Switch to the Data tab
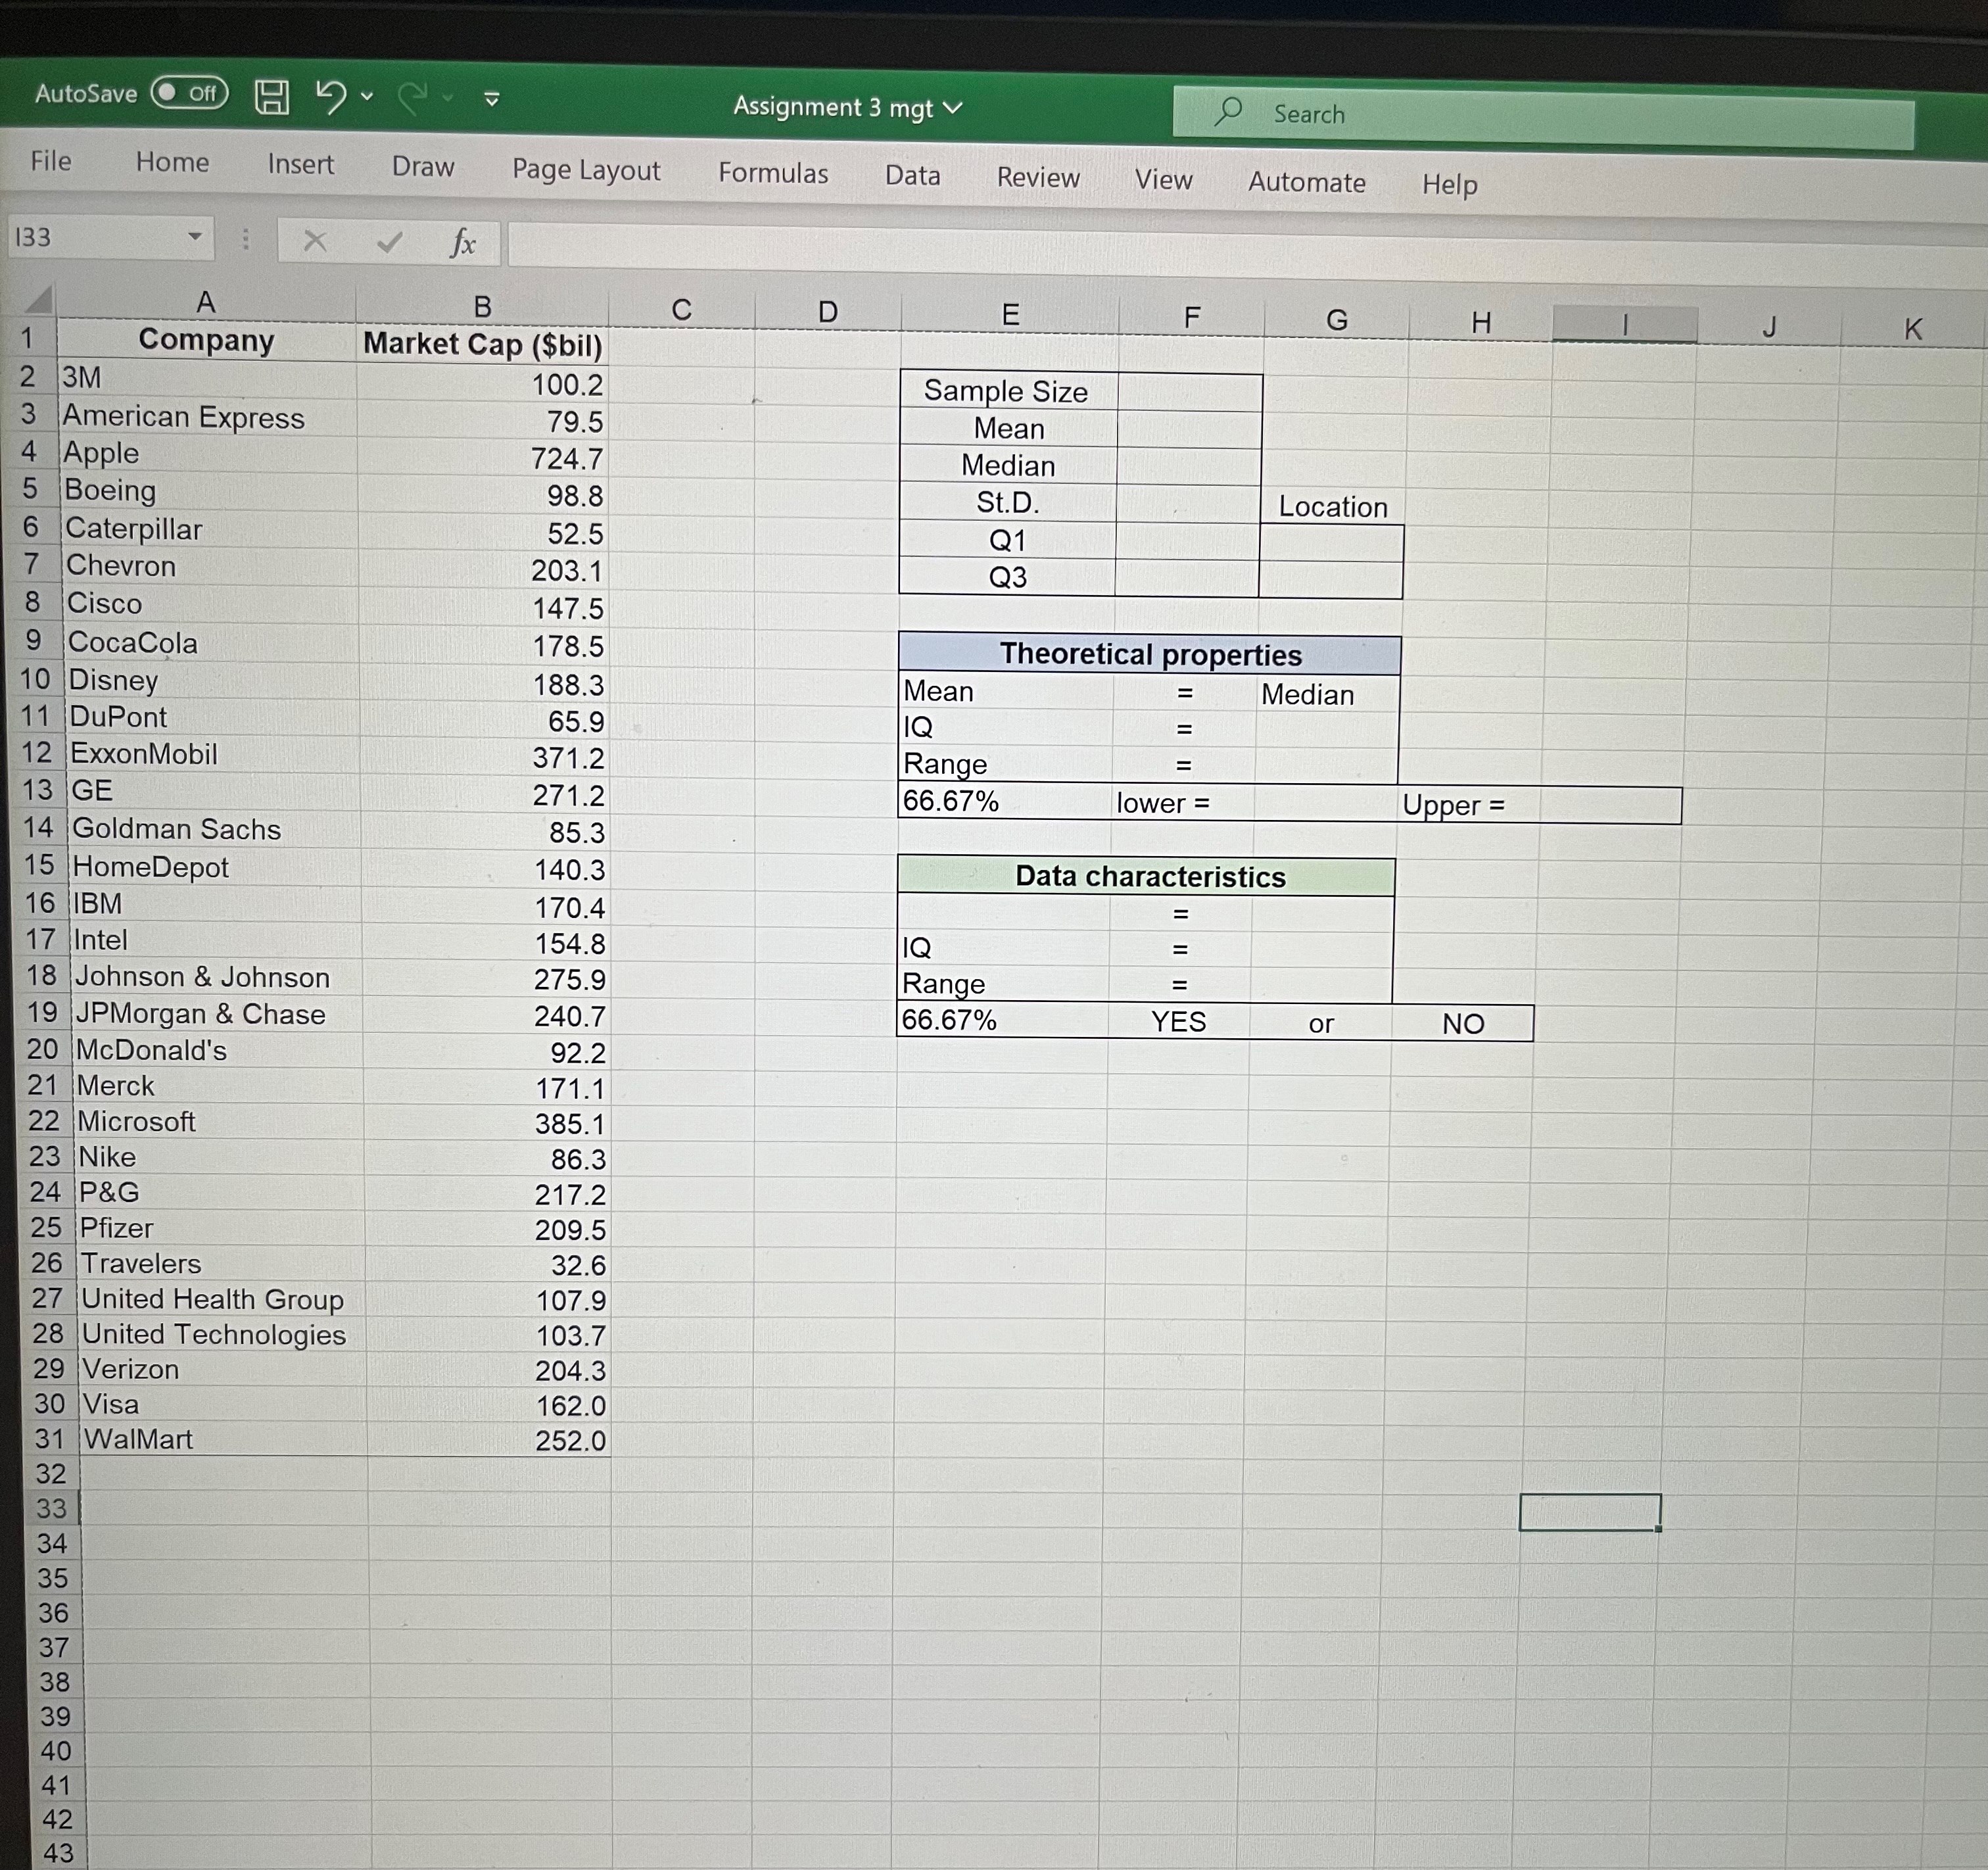The height and width of the screenshot is (1870, 1988). pos(911,175)
